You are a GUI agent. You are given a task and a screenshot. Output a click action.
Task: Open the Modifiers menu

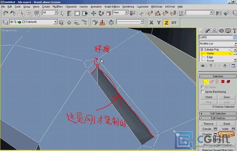[x=58, y=7]
